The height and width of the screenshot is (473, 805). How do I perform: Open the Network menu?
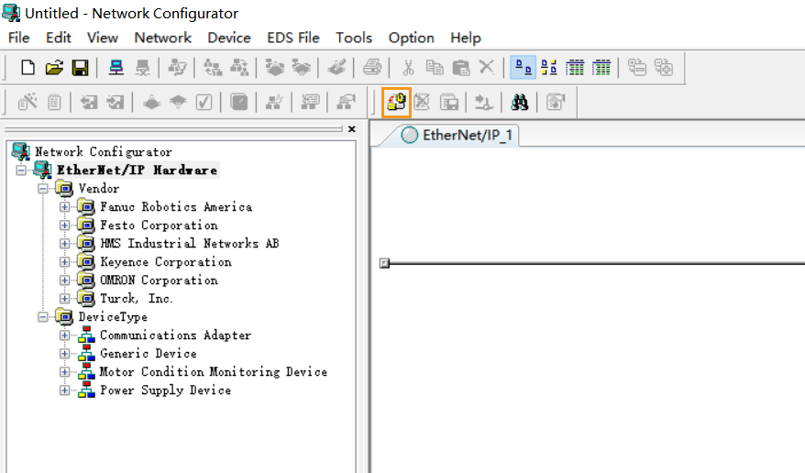click(x=162, y=38)
